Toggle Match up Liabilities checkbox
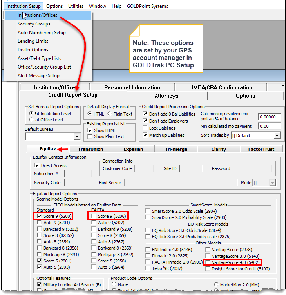 coord(145,135)
